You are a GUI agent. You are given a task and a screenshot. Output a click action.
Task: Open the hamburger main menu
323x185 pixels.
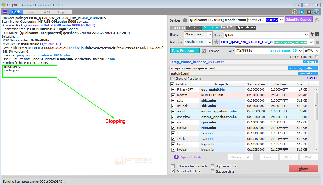(5, 12)
